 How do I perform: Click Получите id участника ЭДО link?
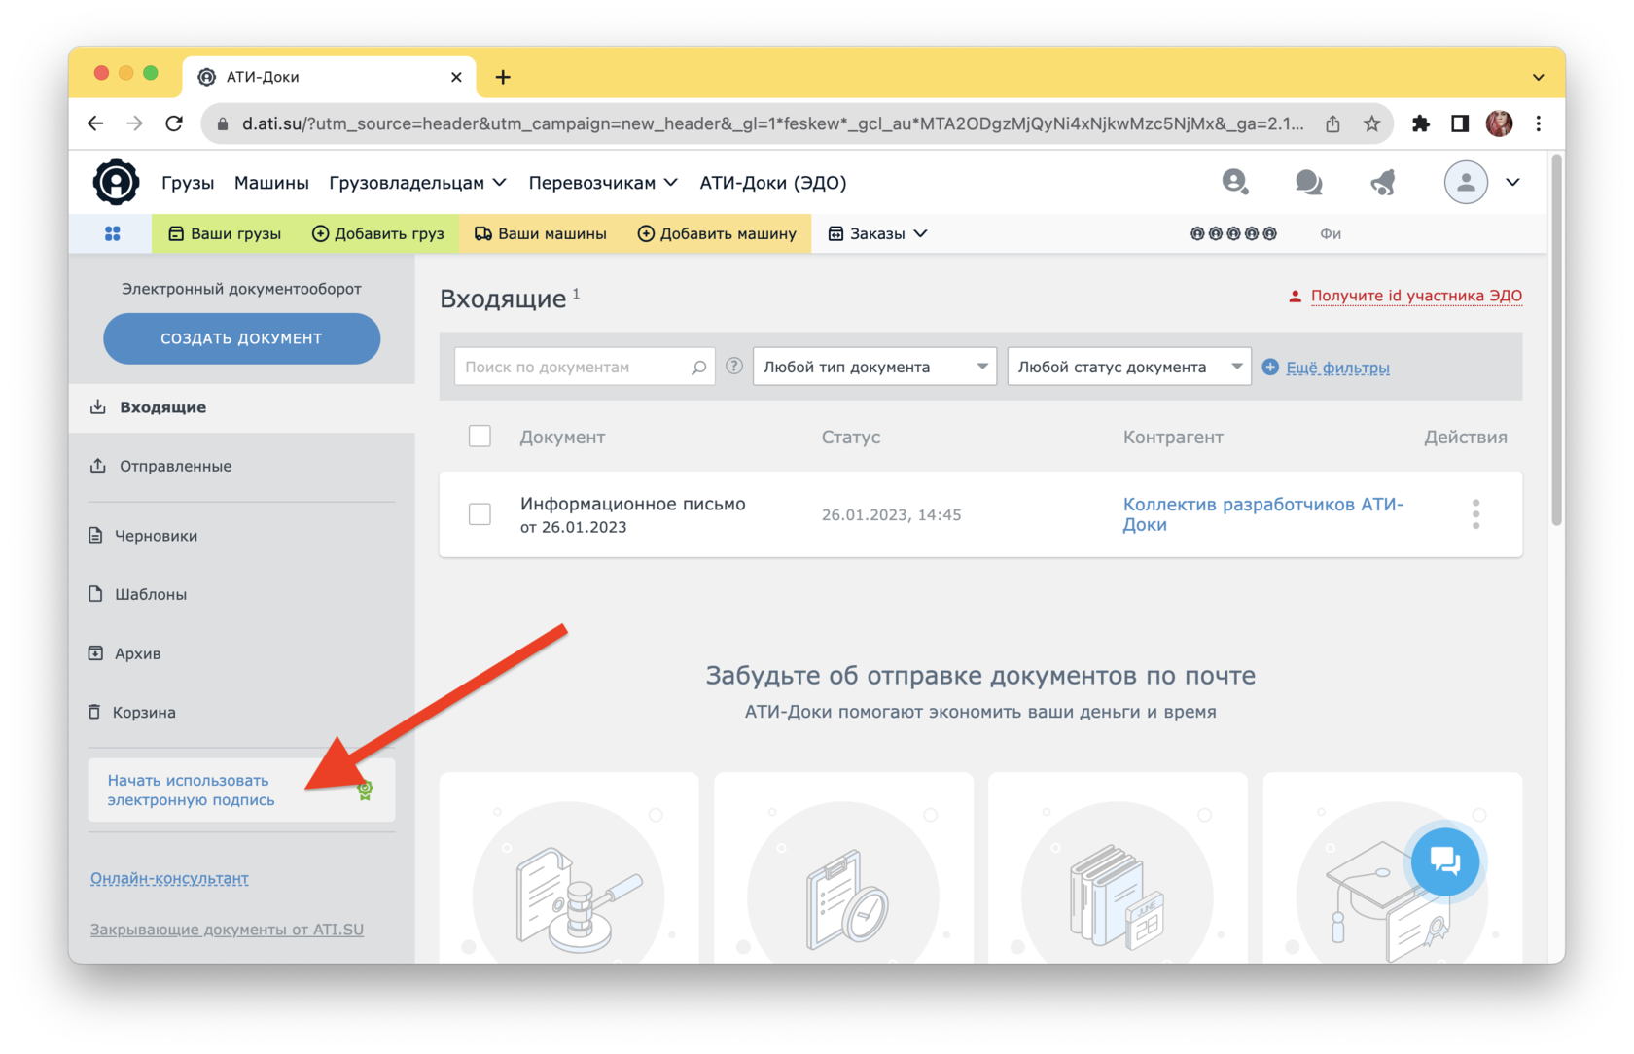(x=1416, y=296)
